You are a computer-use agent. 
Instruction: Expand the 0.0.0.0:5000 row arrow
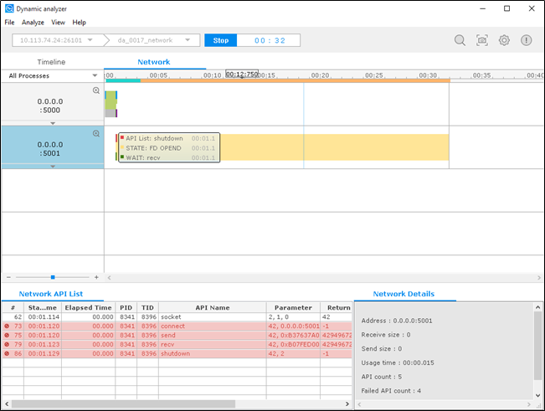coord(52,122)
